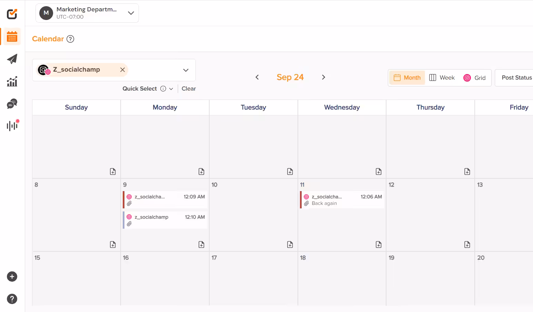Open the Calendar sidebar icon
This screenshot has width=533, height=312.
tap(12, 37)
